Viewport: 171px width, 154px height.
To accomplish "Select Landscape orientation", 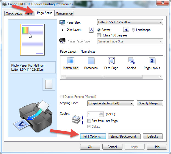I will [133, 30].
